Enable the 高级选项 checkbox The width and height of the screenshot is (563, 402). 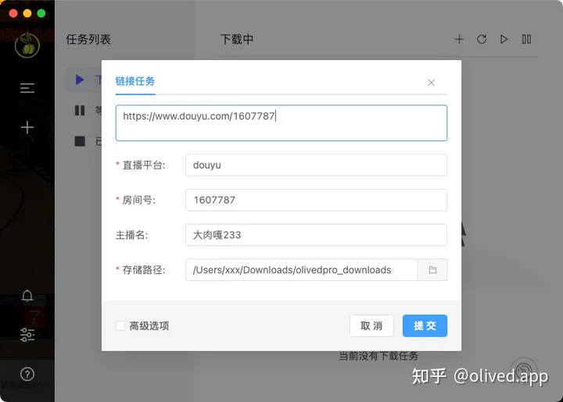(120, 326)
